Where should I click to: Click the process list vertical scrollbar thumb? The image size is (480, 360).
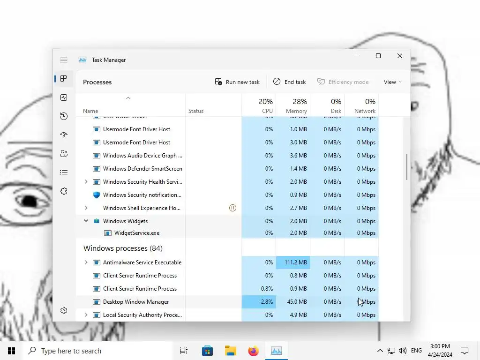(x=407, y=167)
